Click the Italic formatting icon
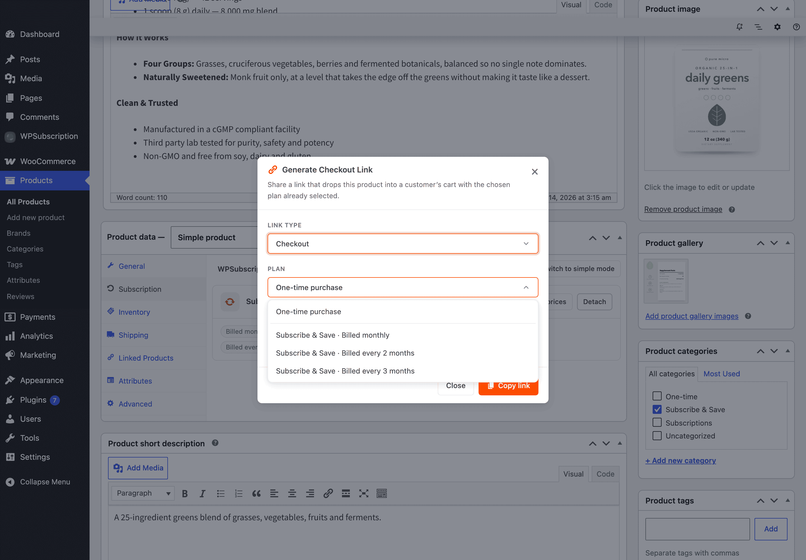Screen dimensions: 806x560 point(202,494)
